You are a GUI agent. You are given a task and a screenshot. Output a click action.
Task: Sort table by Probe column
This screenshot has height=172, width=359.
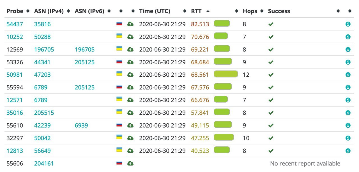[x=18, y=11]
